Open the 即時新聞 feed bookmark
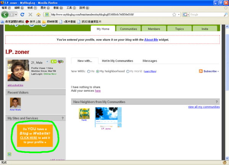The image size is (229, 165). coord(50,22)
